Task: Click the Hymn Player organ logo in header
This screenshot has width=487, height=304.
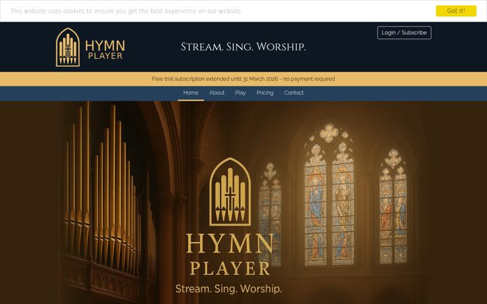Action: coord(91,47)
